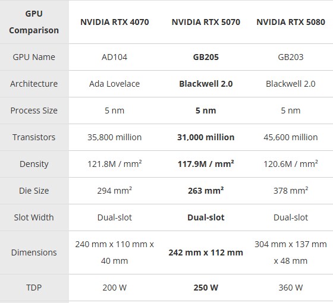This screenshot has height=303, width=333.
Task: Select the 45,600 million transistors cell
Action: (291, 137)
